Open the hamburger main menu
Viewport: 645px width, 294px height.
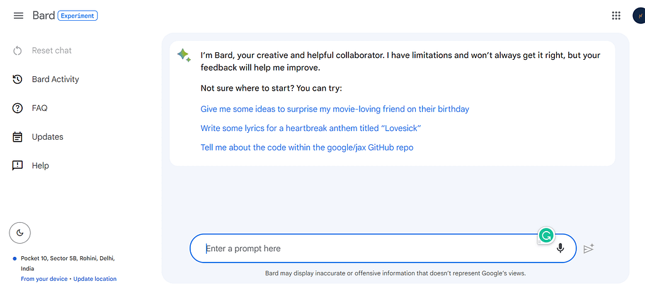point(18,16)
